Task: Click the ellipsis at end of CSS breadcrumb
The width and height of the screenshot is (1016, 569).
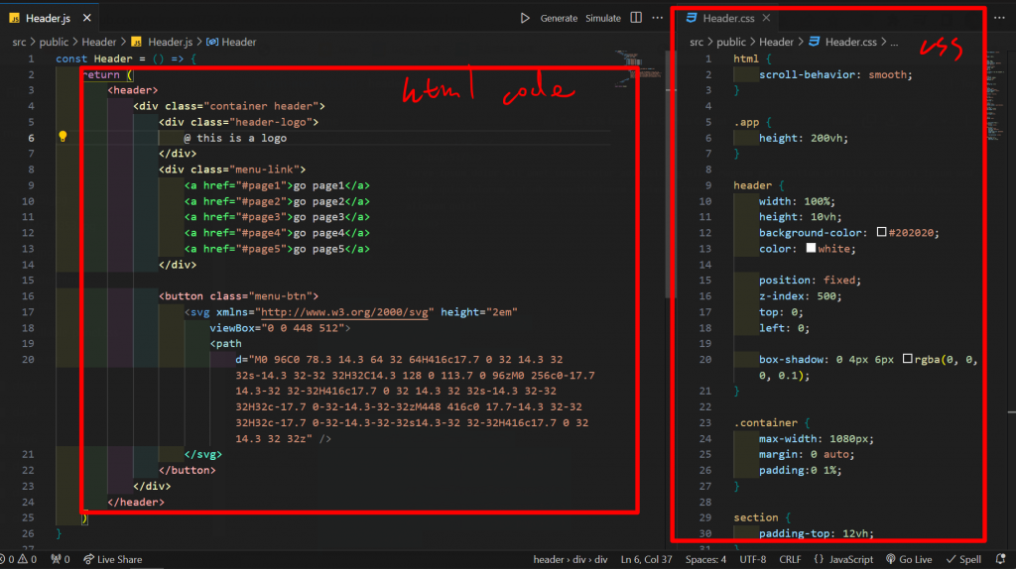Action: (x=894, y=42)
